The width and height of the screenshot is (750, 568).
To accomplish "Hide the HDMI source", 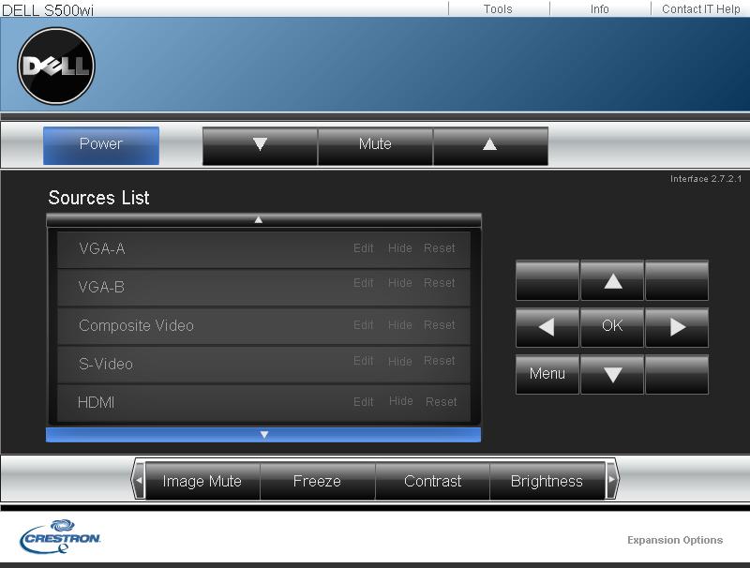I will coord(401,400).
